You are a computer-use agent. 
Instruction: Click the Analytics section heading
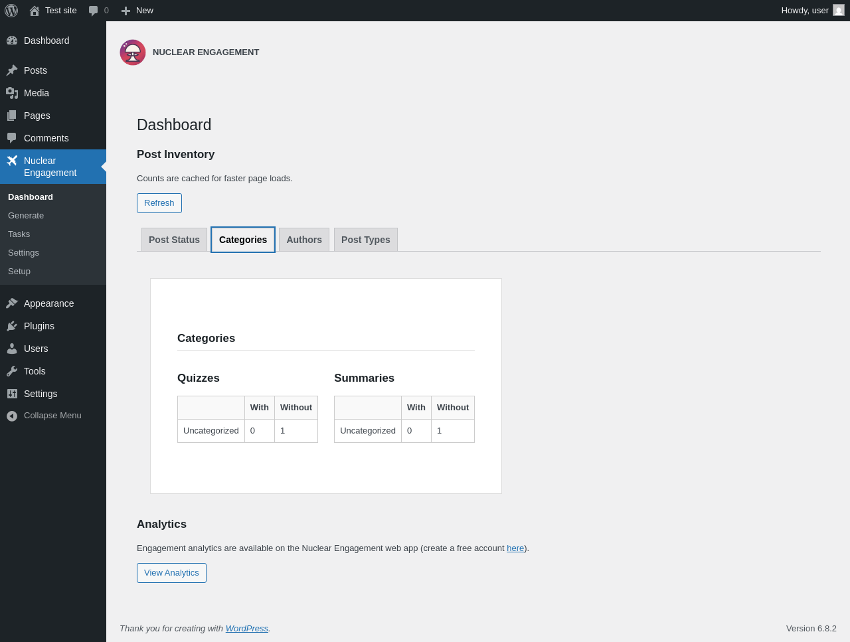(x=161, y=524)
